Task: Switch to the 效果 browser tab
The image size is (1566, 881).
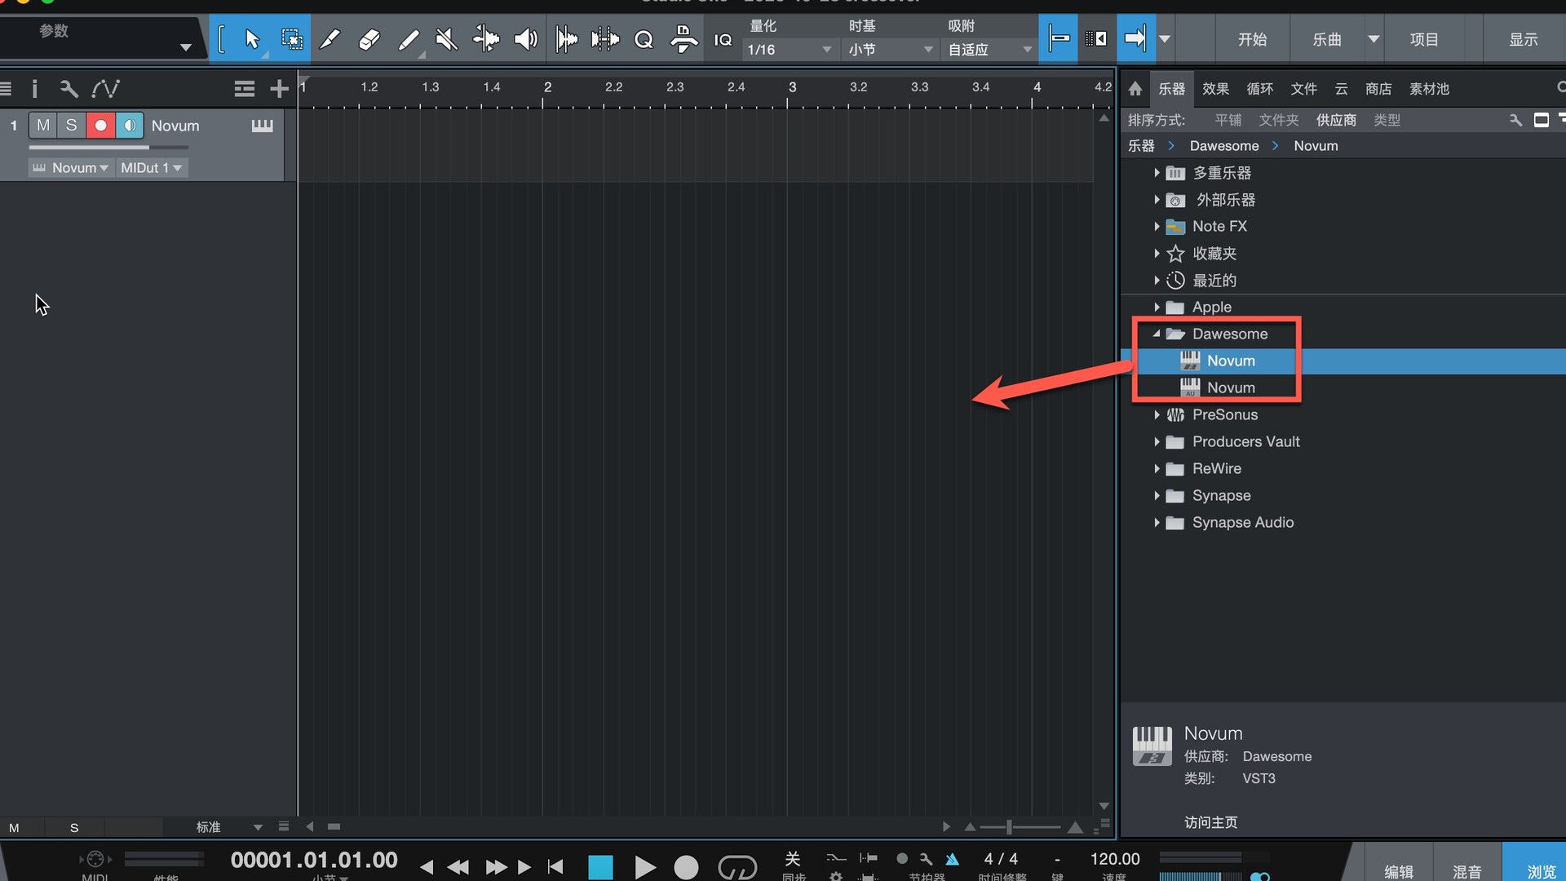Action: (x=1215, y=88)
